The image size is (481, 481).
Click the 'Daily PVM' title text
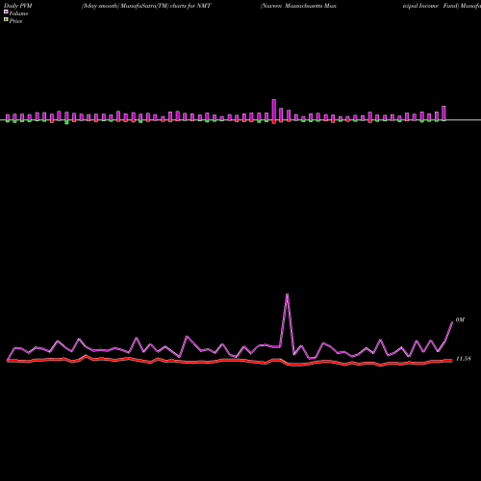click(18, 6)
